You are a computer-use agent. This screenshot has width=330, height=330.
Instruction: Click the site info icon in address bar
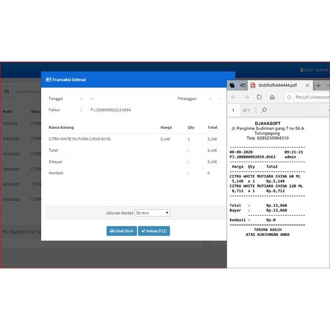[289, 97]
